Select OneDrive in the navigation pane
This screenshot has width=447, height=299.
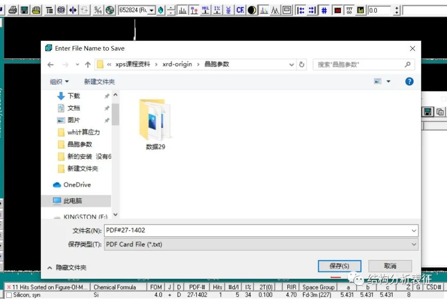77,185
